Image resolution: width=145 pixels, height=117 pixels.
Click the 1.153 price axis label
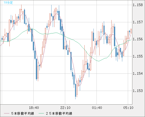(x=138, y=91)
